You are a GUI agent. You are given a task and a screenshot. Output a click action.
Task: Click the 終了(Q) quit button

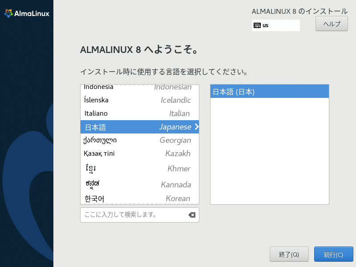coord(289,254)
